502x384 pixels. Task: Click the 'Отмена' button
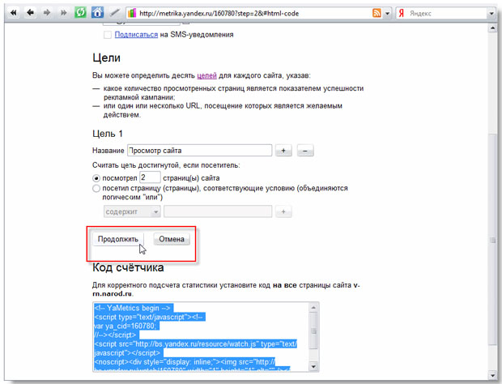[171, 239]
